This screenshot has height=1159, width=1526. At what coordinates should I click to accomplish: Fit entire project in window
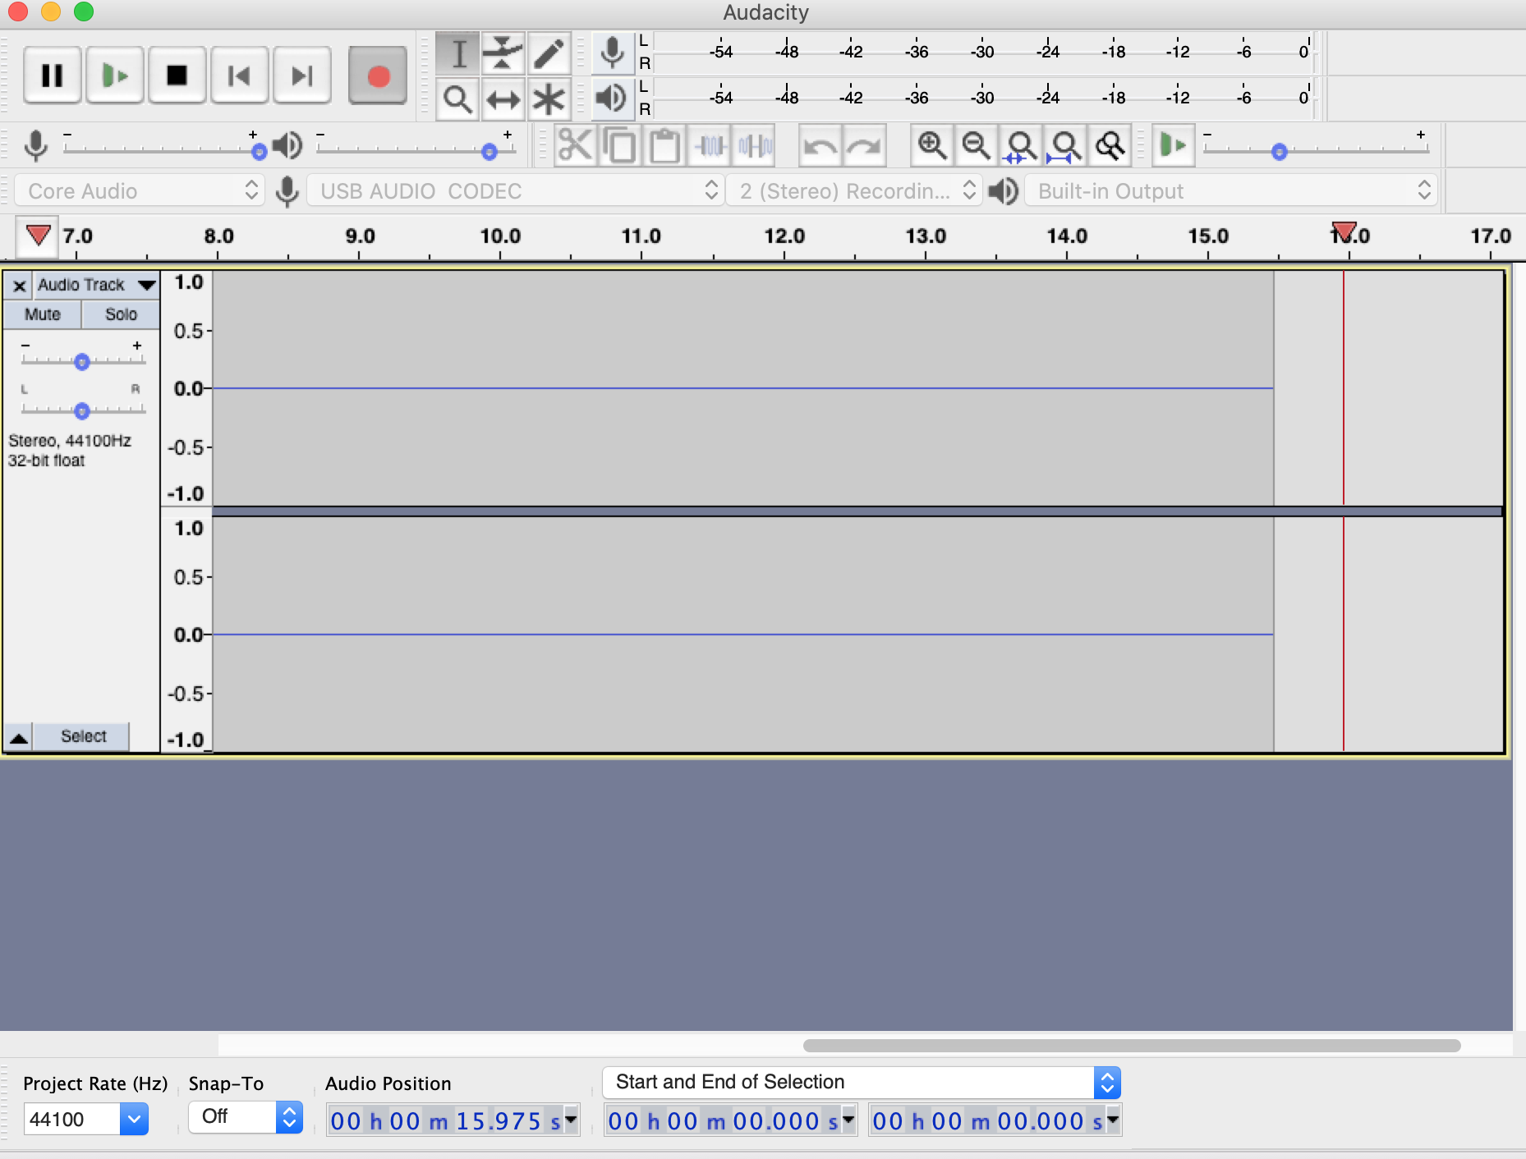(1065, 146)
